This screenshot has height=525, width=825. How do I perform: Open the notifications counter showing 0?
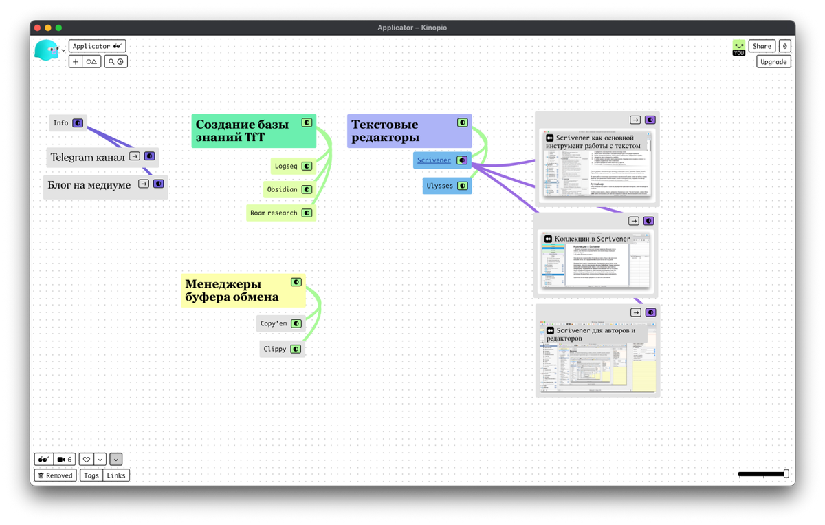784,46
